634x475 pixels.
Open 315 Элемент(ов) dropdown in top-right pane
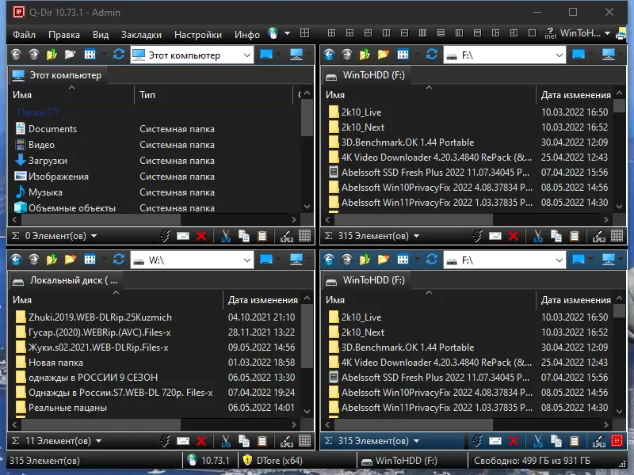417,236
